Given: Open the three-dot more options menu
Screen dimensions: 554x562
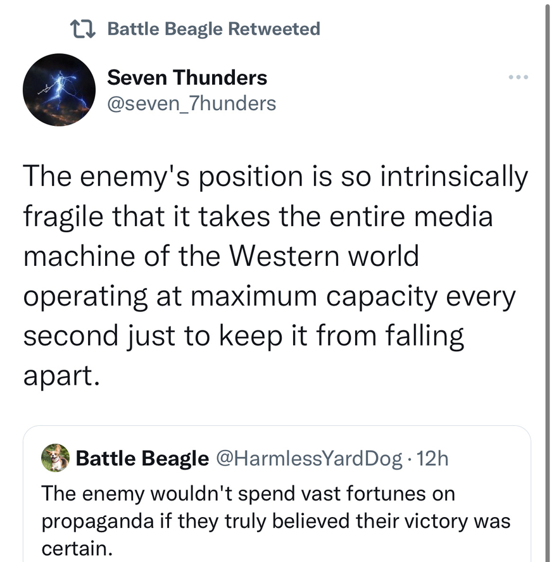Looking at the screenshot, I should [517, 77].
